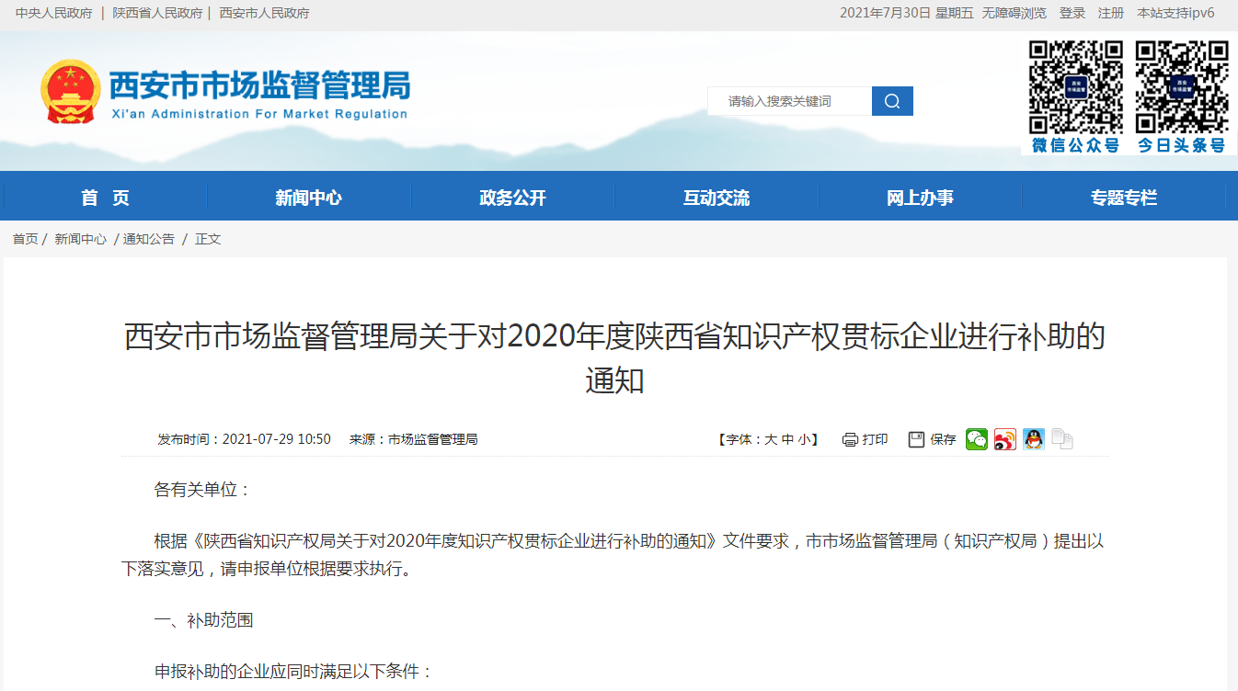The height and width of the screenshot is (691, 1238).
Task: Open the 互动交流 navigation tab
Action: [x=716, y=197]
